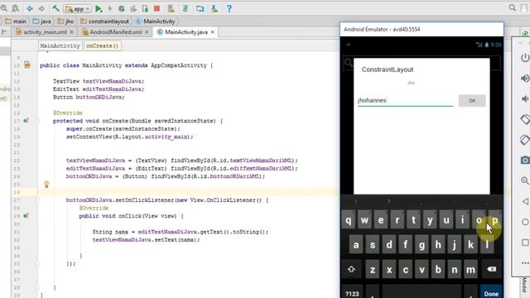The image size is (530, 298).
Task: Open the constraintlayout breadcrumb
Action: (x=104, y=22)
